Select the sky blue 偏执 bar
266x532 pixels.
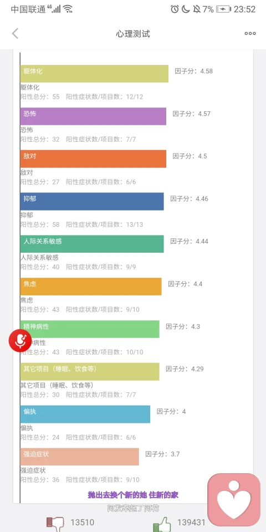pyautogui.click(x=85, y=415)
